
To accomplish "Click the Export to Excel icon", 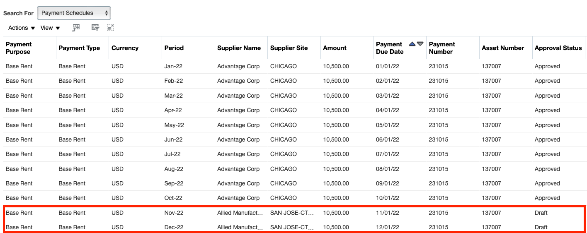I will coord(76,28).
